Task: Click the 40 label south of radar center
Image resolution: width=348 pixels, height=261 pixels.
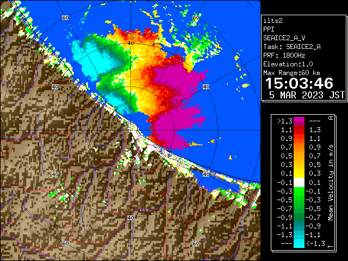Action: click(130, 217)
